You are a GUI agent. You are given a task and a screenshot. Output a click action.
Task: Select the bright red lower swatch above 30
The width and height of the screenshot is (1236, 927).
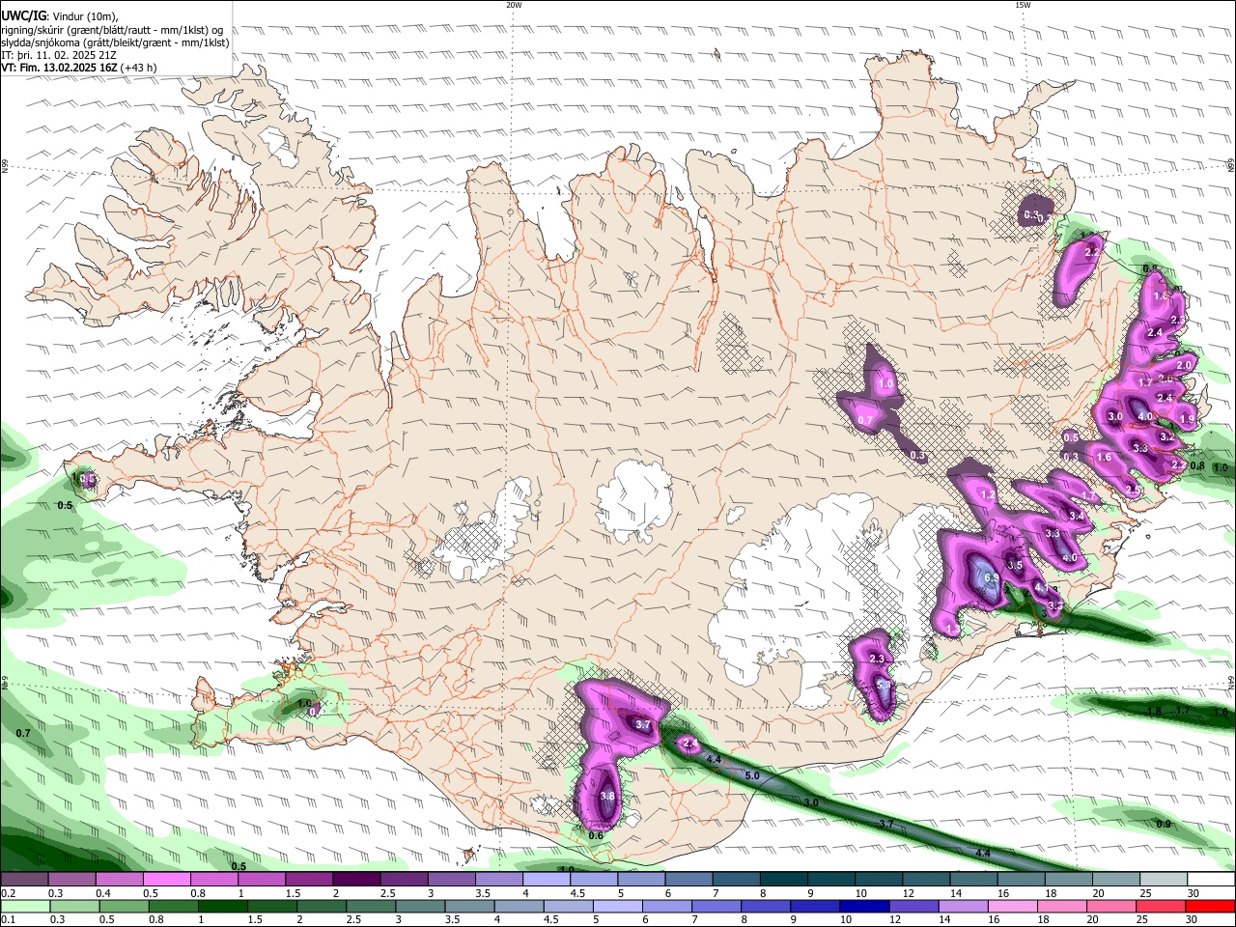1210,906
